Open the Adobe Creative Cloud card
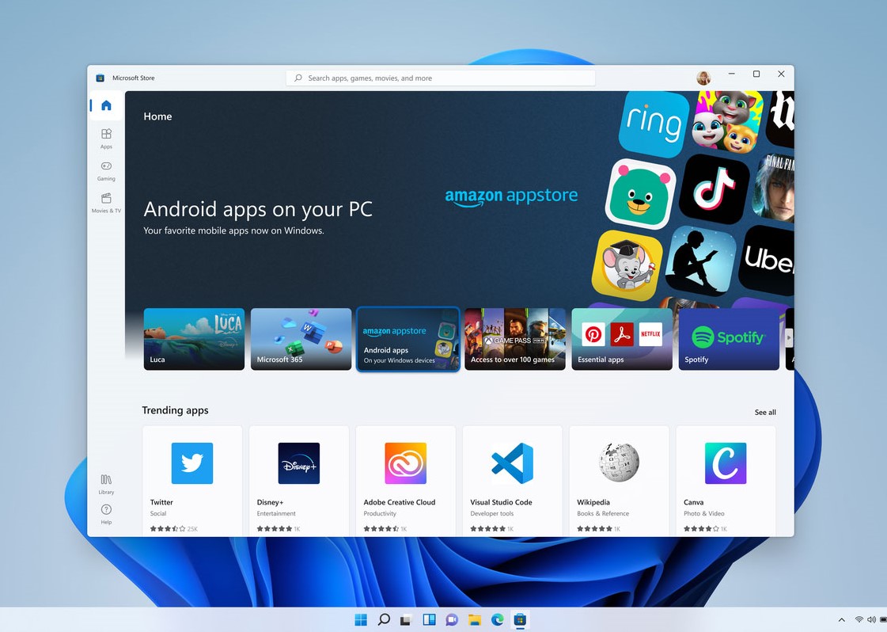Screen dimensions: 887x632 [x=406, y=481]
